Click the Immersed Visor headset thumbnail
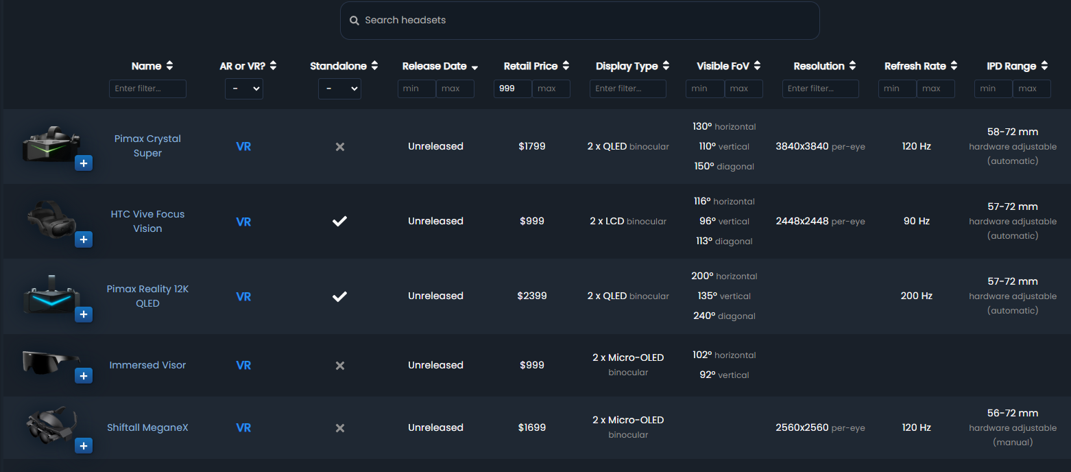This screenshot has width=1071, height=472. click(x=49, y=362)
